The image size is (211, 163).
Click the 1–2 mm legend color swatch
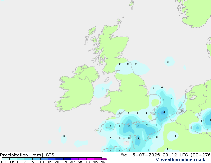coord(21,159)
